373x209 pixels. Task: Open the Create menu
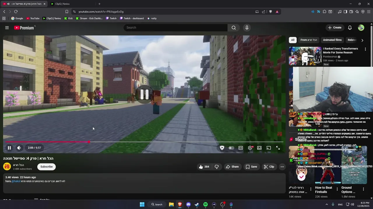(x=335, y=28)
